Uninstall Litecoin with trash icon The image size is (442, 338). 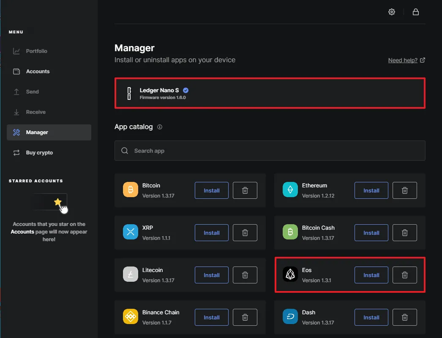[x=245, y=275]
